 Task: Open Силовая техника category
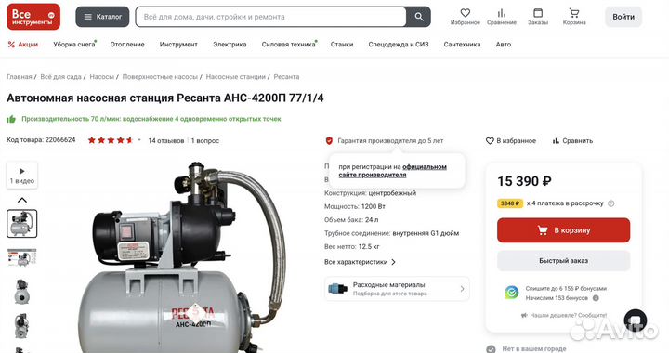(289, 45)
